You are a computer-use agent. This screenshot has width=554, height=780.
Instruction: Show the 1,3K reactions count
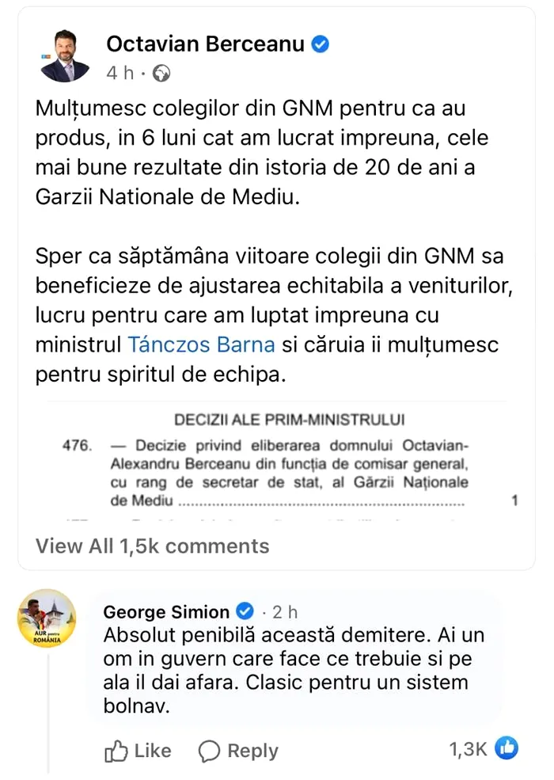pyautogui.click(x=468, y=749)
